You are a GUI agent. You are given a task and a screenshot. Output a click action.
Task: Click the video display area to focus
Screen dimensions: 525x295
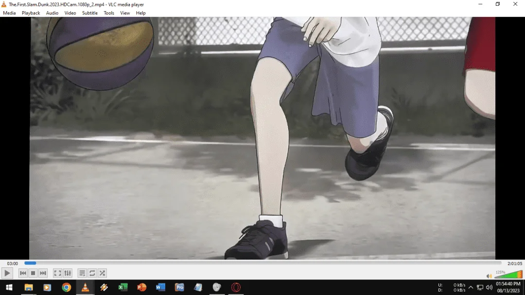262,138
